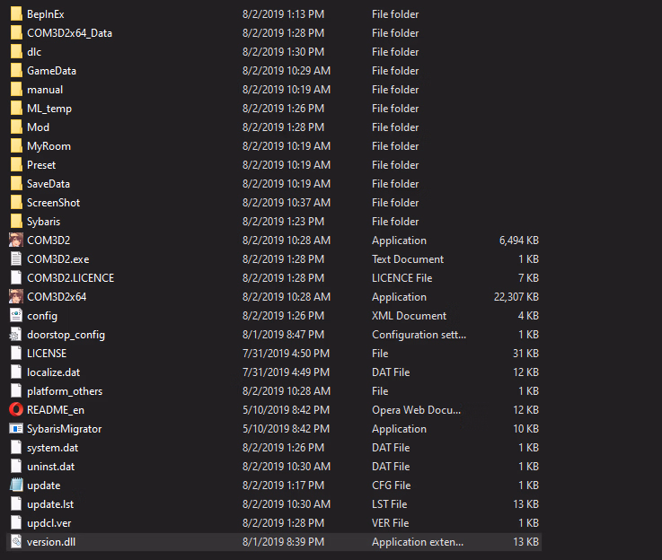Click the 6,494 KB size value

click(x=519, y=241)
